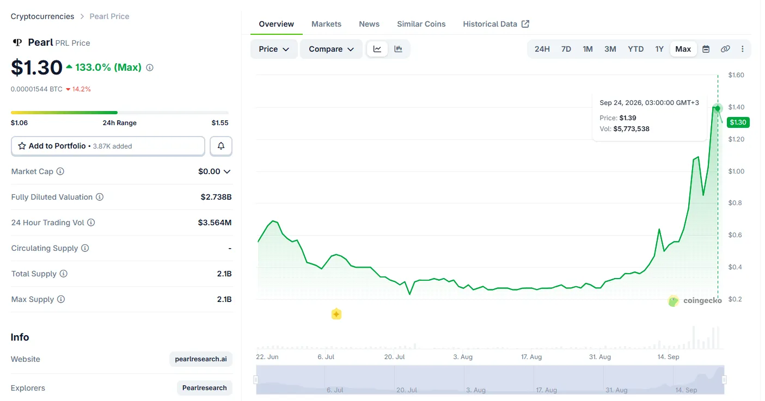Select the YTD time range
Image resolution: width=765 pixels, height=401 pixels.
pyautogui.click(x=635, y=49)
